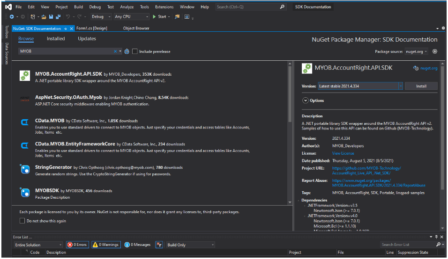Image resolution: width=448 pixels, height=259 pixels.
Task: Pin the NuGet SDK Documentation tab
Action: pyautogui.click(x=66, y=29)
